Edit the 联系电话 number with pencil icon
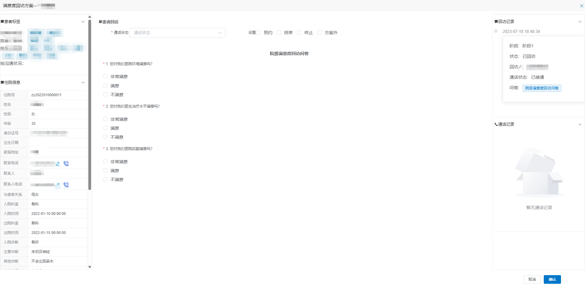585x285 pixels. point(58,164)
